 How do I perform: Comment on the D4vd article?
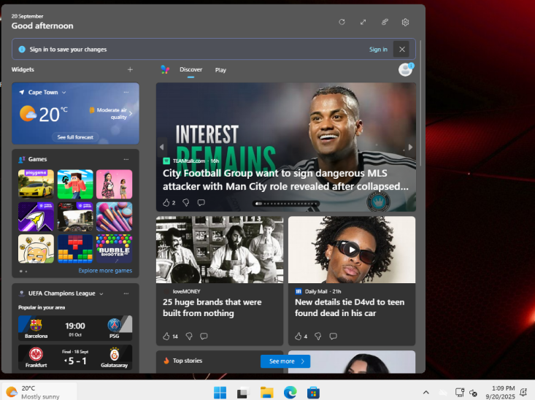tap(334, 336)
